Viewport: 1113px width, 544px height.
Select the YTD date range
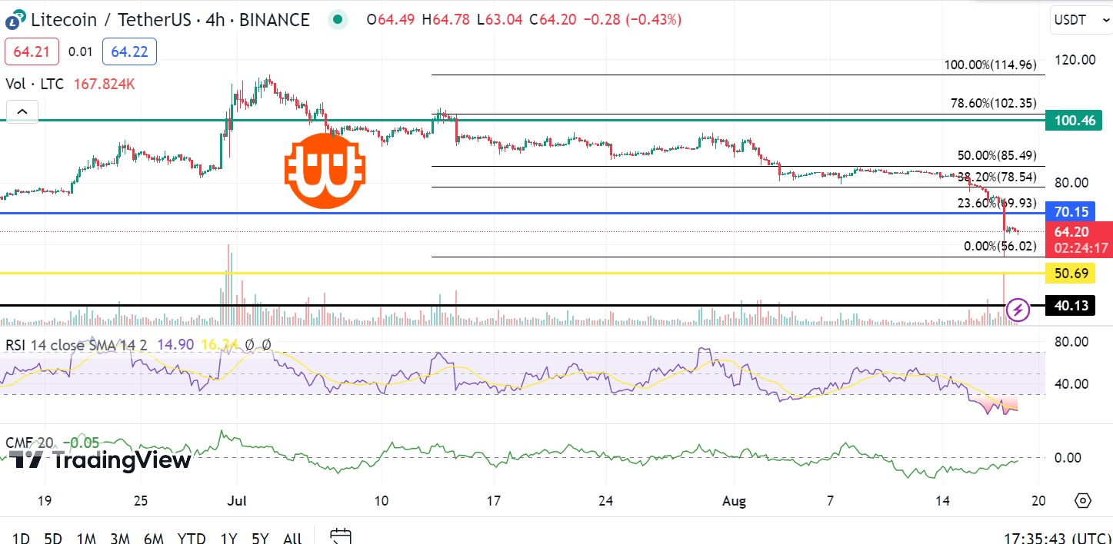[x=192, y=538]
